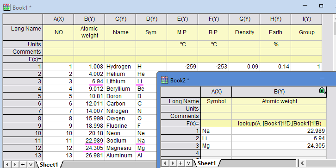Viewport: 336px width, 168px height.
Task: Select column I(Y) header in Book1
Action: [x=306, y=19]
